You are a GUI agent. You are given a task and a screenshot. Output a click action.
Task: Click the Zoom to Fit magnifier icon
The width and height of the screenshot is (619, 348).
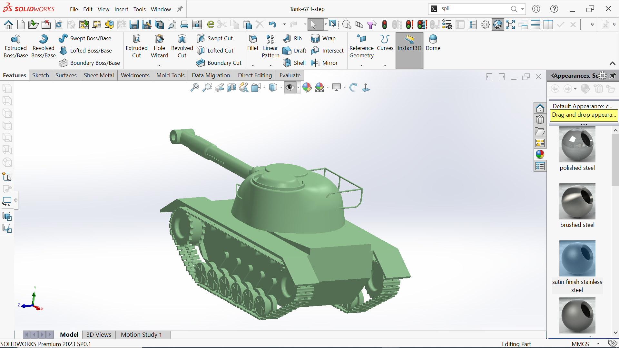194,87
